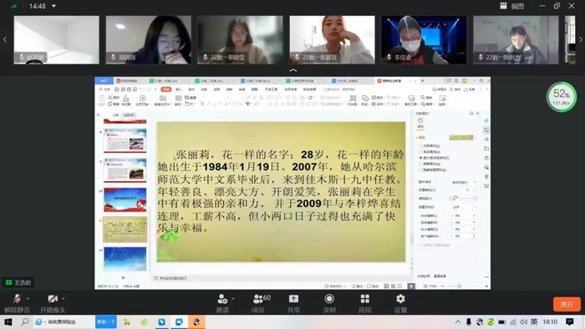
Task: Switch layout using the 视图 button
Action: coord(512,6)
